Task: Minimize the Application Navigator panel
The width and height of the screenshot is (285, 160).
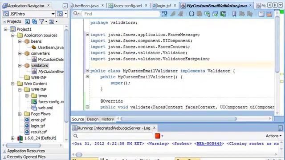Action: pyautogui.click(x=65, y=6)
